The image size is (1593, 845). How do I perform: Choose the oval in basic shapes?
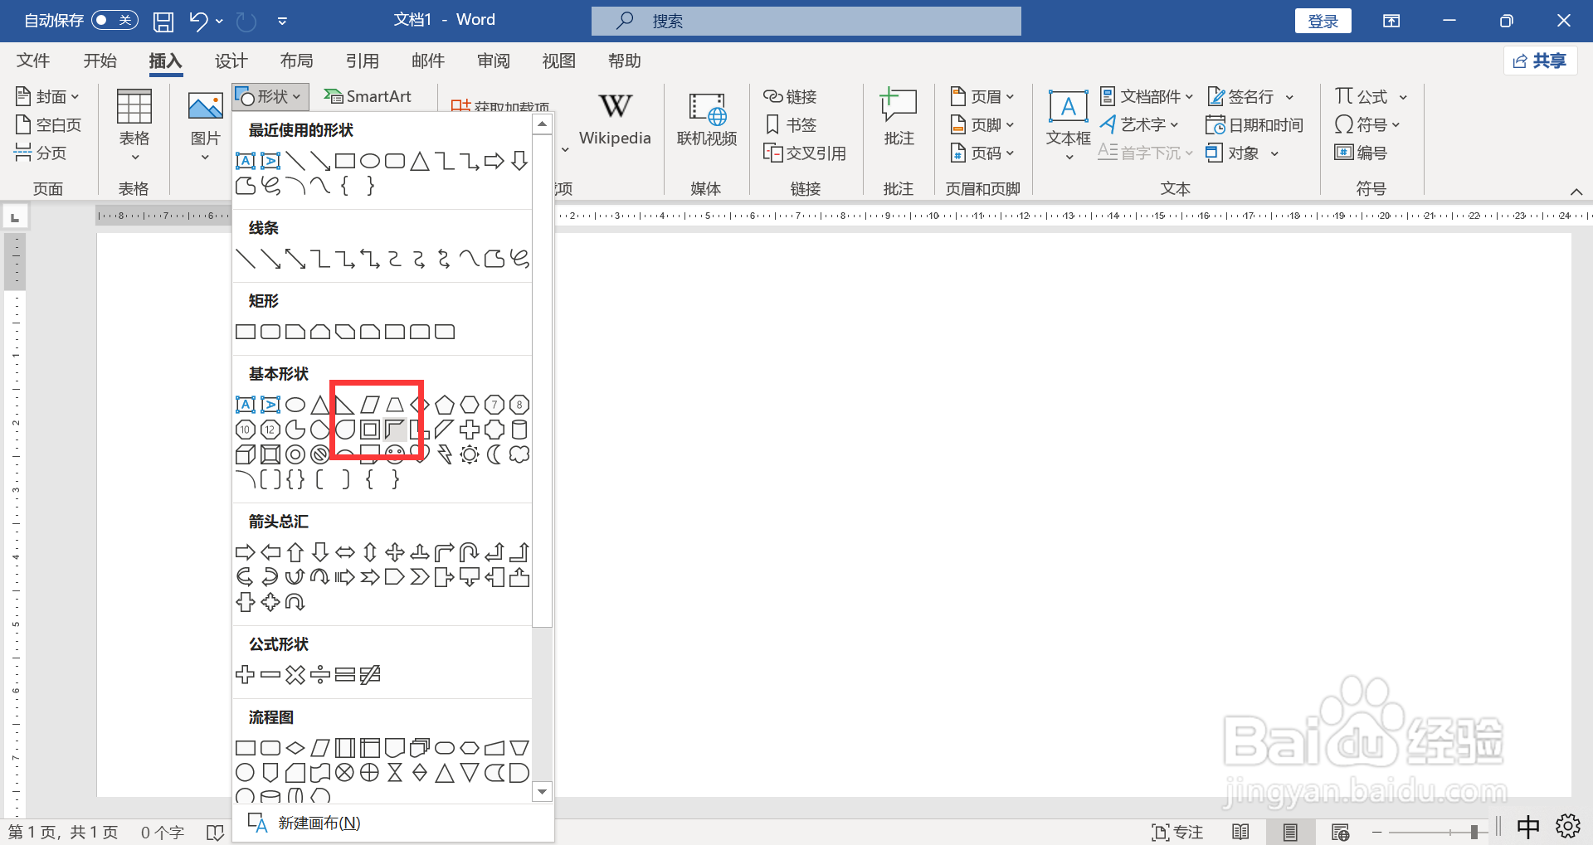[295, 405]
